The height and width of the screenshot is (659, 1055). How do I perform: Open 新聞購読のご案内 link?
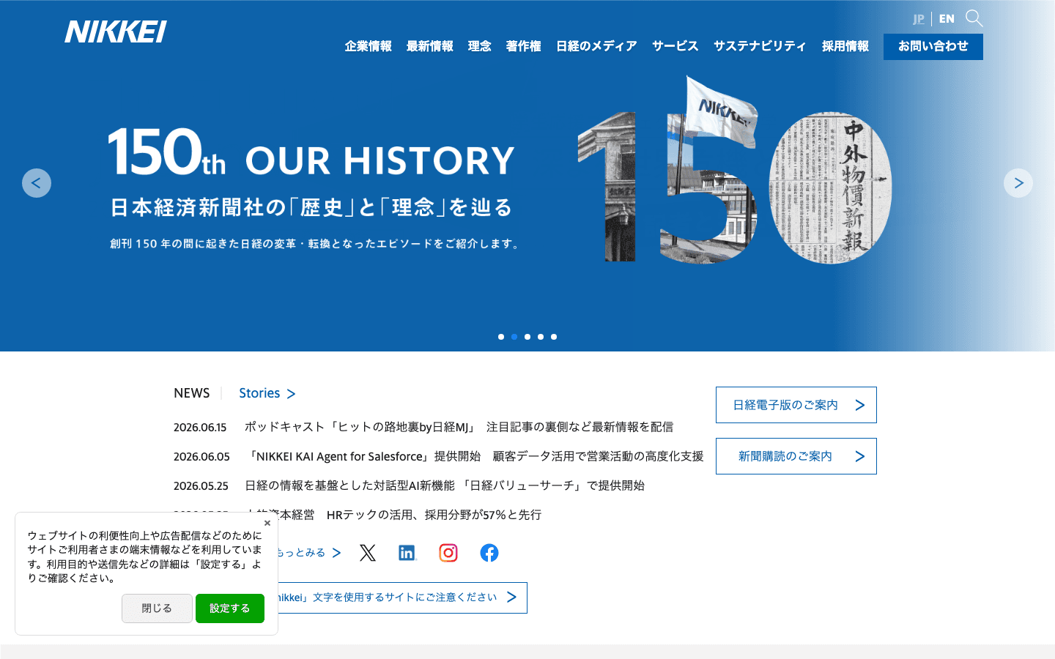coord(796,456)
